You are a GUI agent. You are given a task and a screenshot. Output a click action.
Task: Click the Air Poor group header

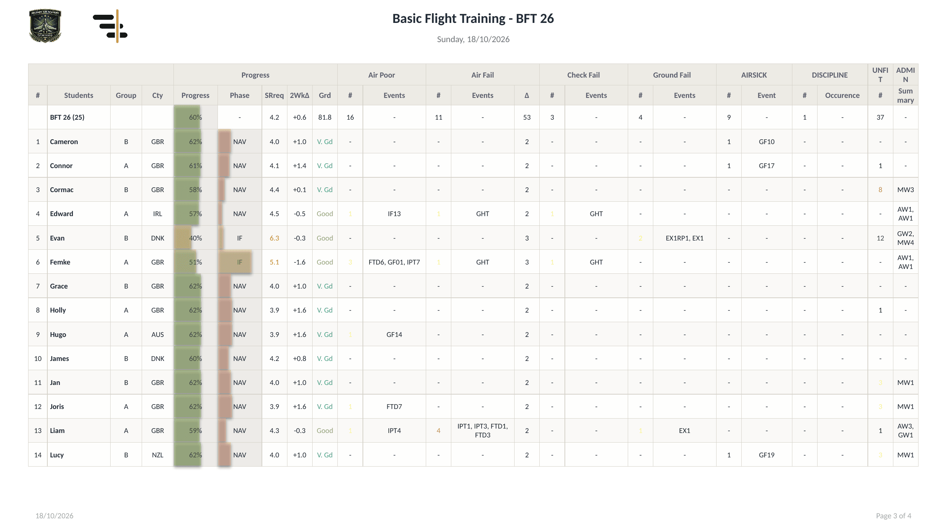tap(381, 75)
